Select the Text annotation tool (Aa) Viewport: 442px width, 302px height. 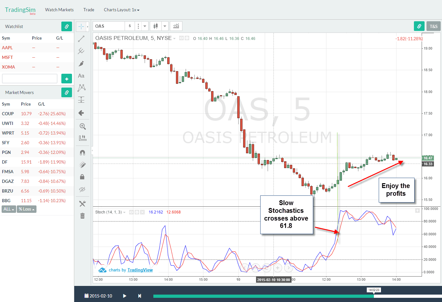pyautogui.click(x=82, y=76)
